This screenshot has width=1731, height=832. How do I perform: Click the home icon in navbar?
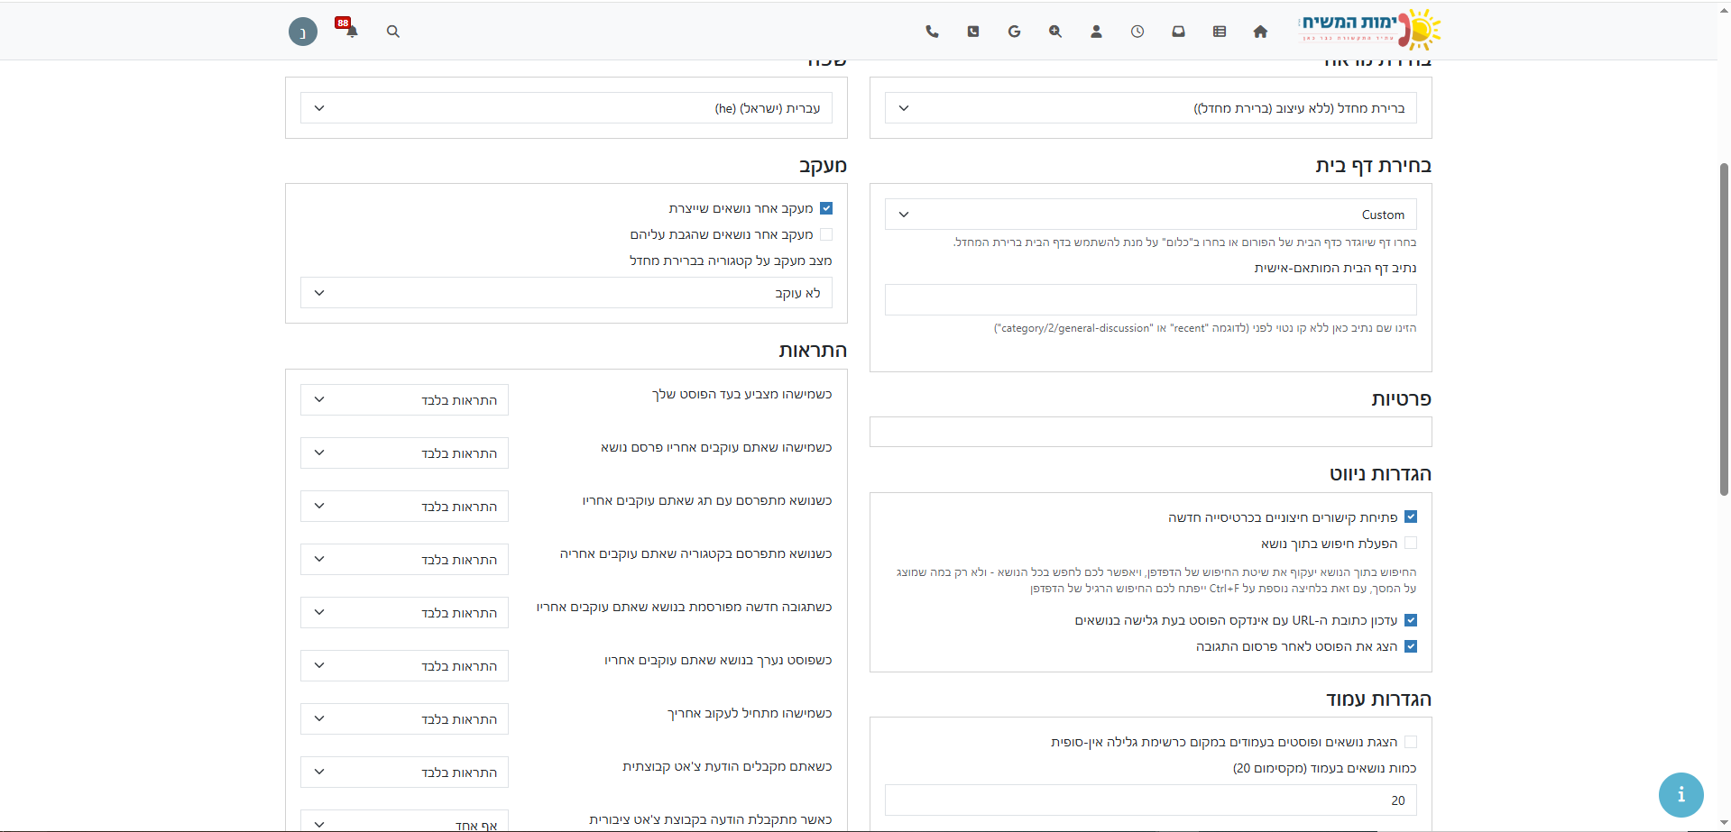(1260, 32)
